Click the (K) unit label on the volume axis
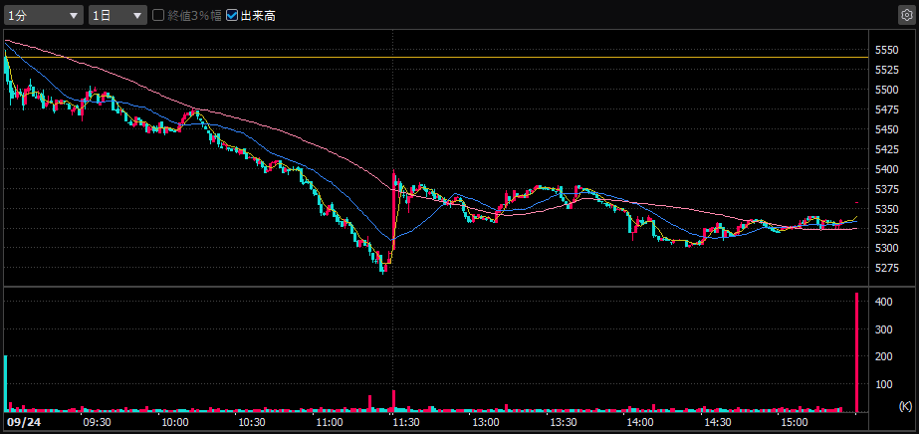Screen dimensions: 919x434 click(904, 406)
